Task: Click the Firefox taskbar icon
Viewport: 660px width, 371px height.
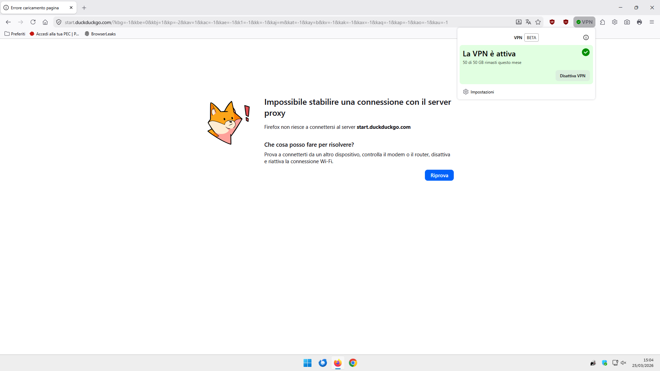Action: [338, 363]
